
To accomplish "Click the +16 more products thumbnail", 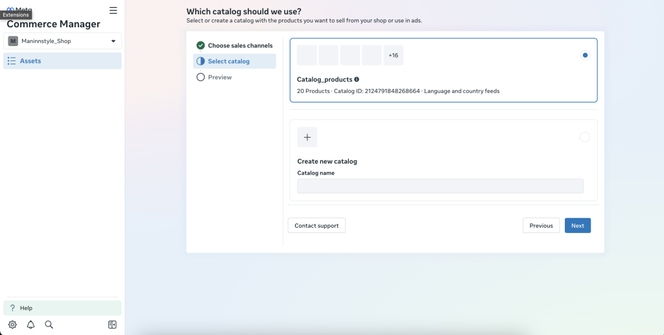I will [x=393, y=55].
